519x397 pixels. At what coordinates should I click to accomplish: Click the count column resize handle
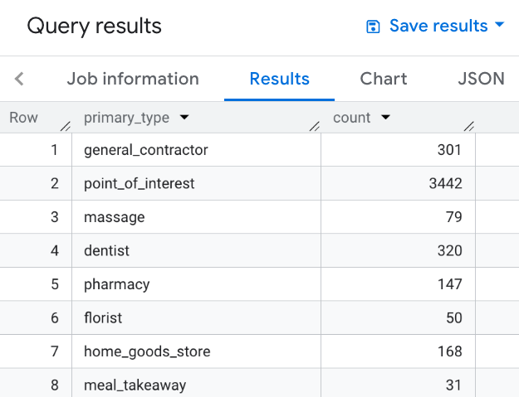[469, 126]
